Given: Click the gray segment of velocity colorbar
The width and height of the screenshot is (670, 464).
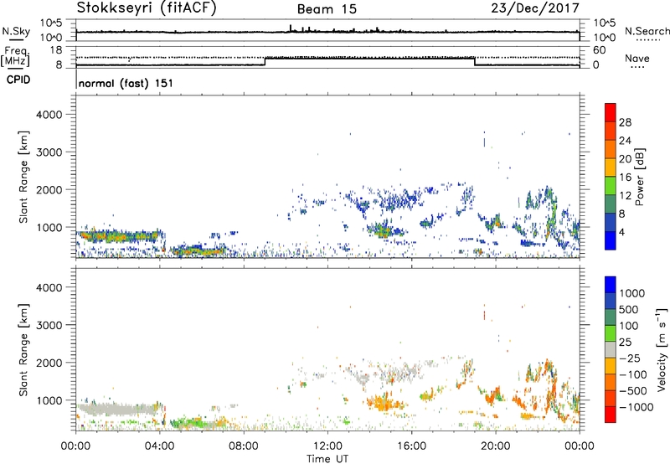Looking at the screenshot, I should point(611,349).
